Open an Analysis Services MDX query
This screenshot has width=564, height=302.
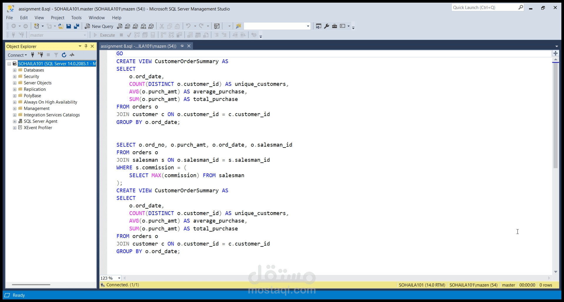127,26
